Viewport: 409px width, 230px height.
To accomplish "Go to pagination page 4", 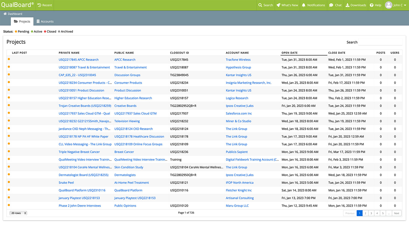I will (x=377, y=213).
